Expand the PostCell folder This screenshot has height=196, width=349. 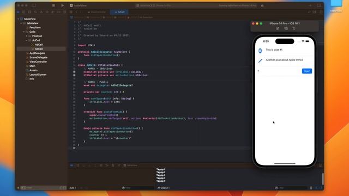pyautogui.click(x=27, y=36)
